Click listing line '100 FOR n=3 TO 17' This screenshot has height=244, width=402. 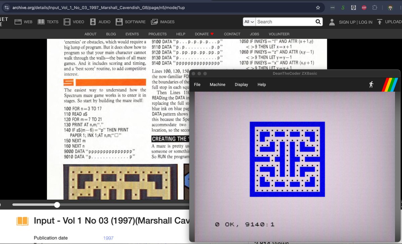[82, 109]
